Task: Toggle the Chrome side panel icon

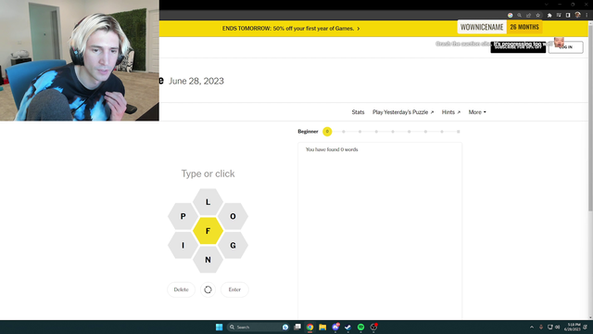Action: [568, 15]
